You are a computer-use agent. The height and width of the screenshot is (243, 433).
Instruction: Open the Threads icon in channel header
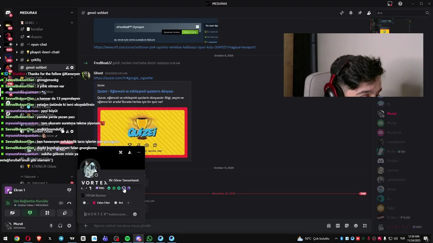[x=342, y=13]
